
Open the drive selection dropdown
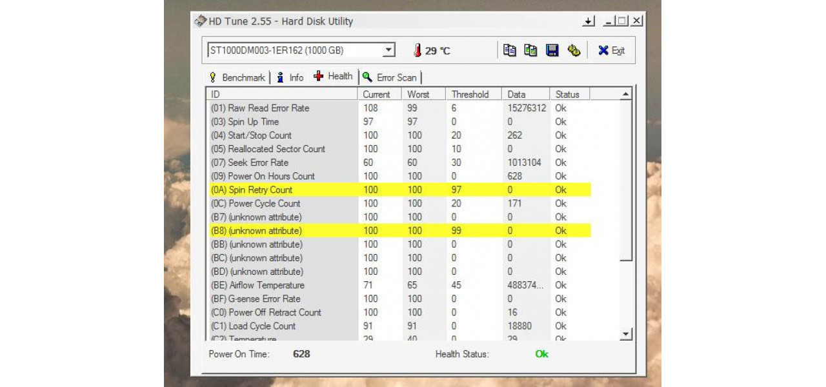pos(388,50)
